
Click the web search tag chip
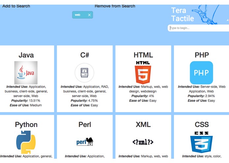click(x=82, y=15)
